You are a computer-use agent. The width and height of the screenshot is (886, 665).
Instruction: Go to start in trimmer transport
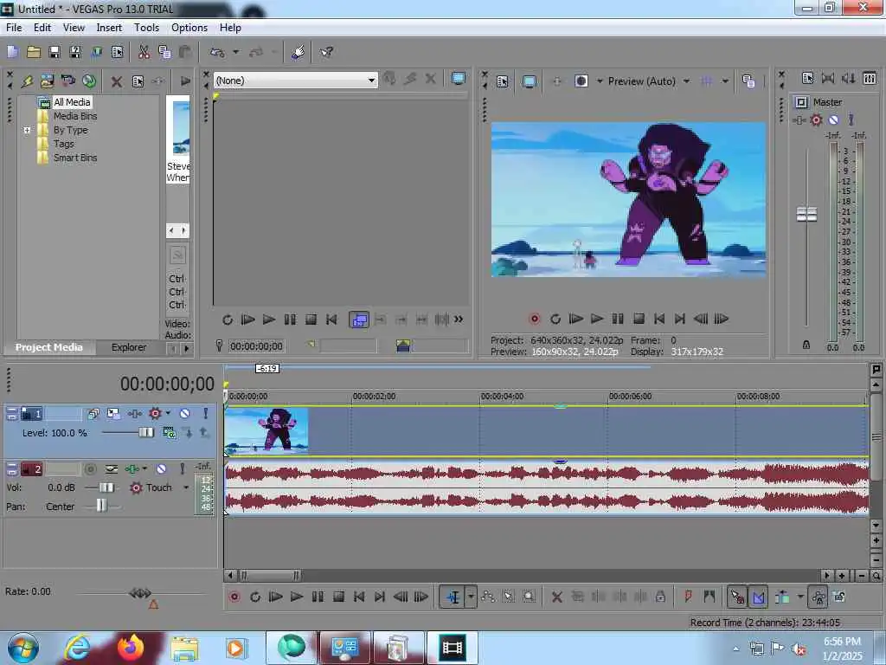[x=331, y=320]
